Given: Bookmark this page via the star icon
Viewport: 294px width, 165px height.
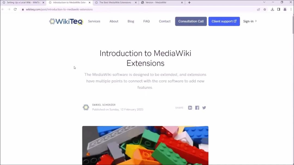Looking at the screenshot, I should tap(265, 9).
